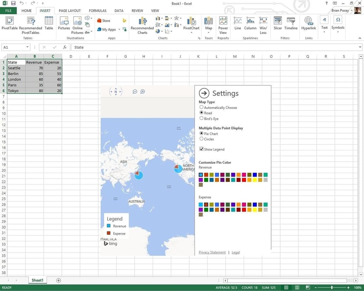Insert a Win/Loss sparkline

(263, 25)
